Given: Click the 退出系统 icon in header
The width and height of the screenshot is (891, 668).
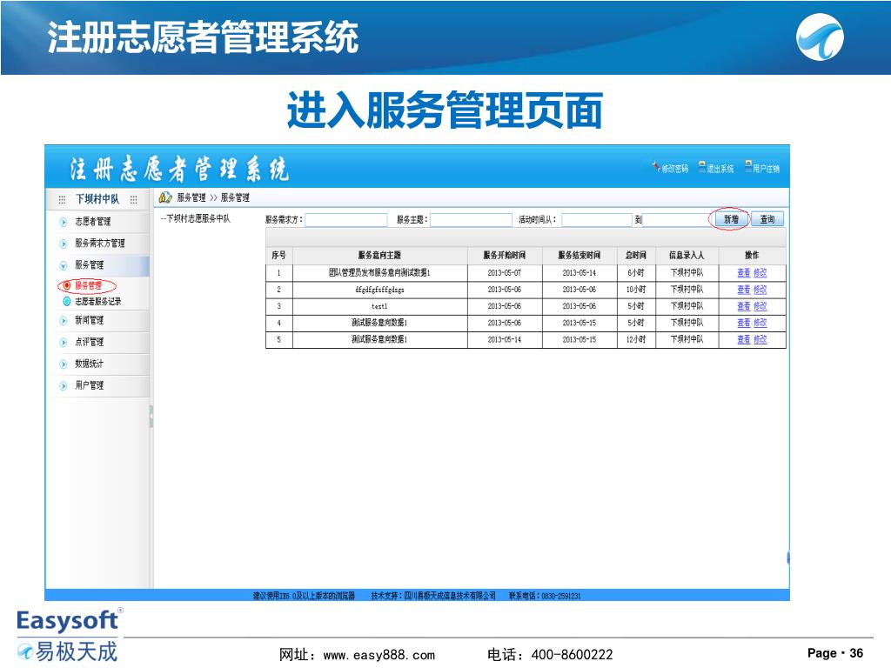Looking at the screenshot, I should pyautogui.click(x=702, y=168).
